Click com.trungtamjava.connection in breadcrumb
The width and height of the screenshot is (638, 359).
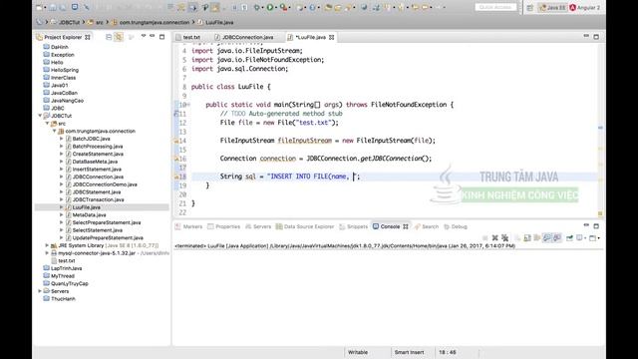(155, 22)
